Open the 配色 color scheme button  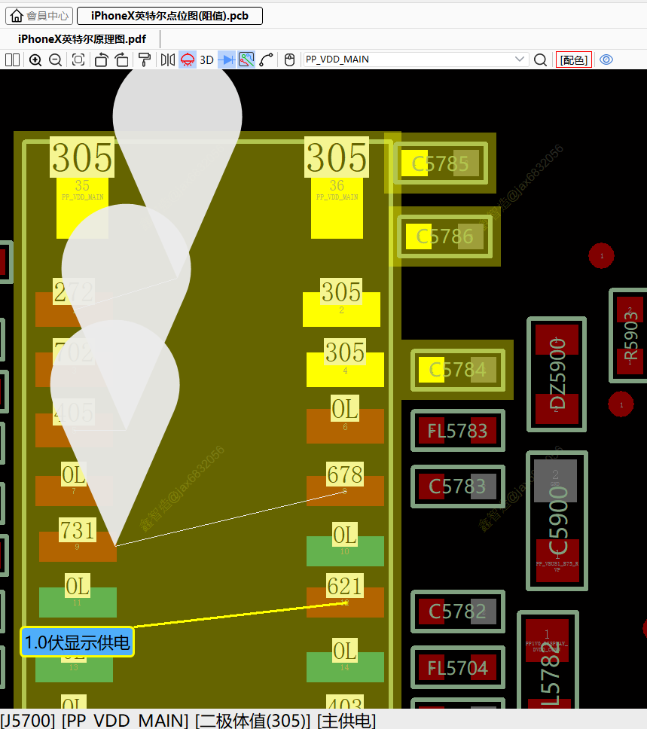[573, 60]
